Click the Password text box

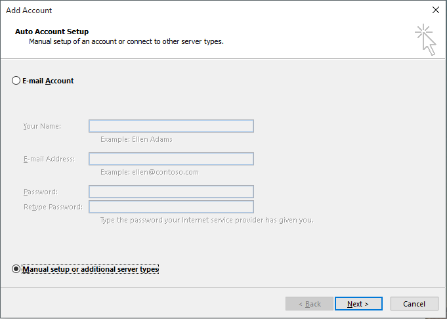(171, 192)
